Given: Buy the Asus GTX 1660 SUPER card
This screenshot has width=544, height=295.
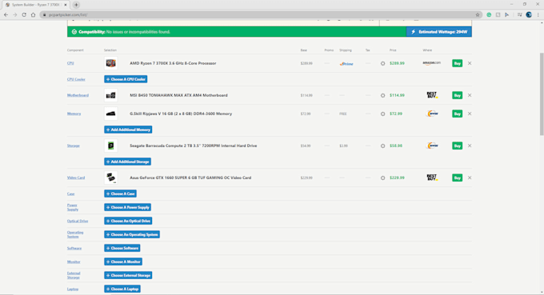Looking at the screenshot, I should [458, 177].
